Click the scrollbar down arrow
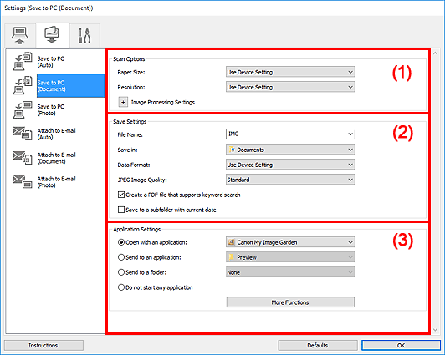Image resolution: width=445 pixels, height=355 pixels. pyautogui.click(x=436, y=330)
